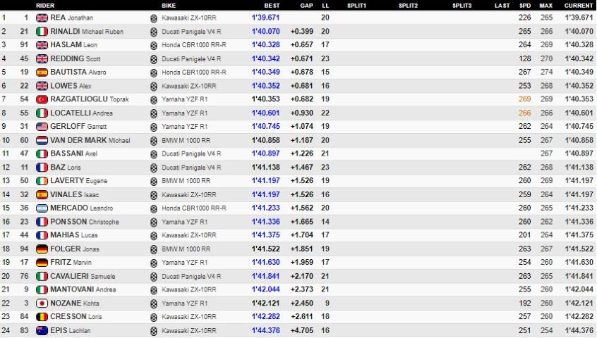This screenshot has width=597, height=338.
Task: Click the Belgian flag for CRESSON Loris
Action: coord(42,317)
